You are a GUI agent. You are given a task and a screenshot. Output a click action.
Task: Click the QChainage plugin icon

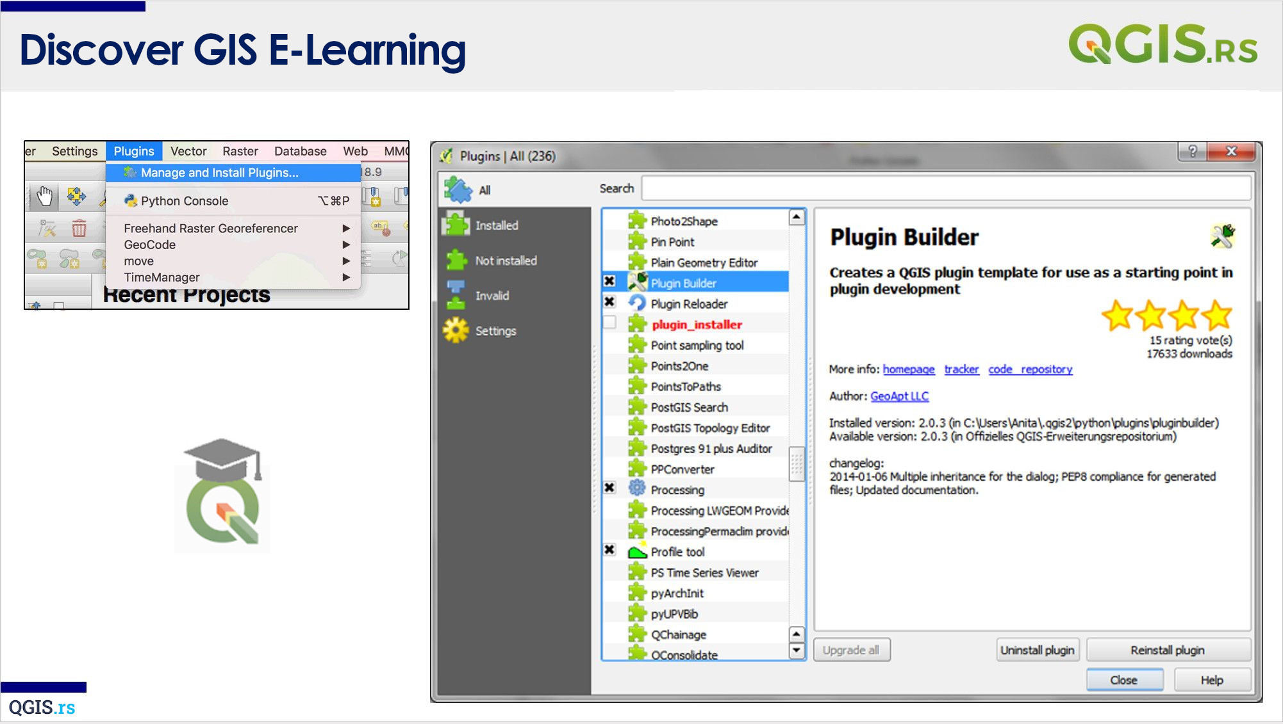[x=637, y=634]
